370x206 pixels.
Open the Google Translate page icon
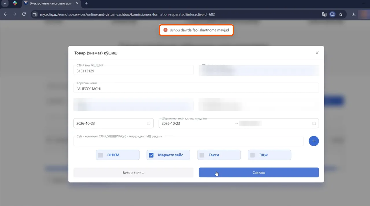coord(324,14)
